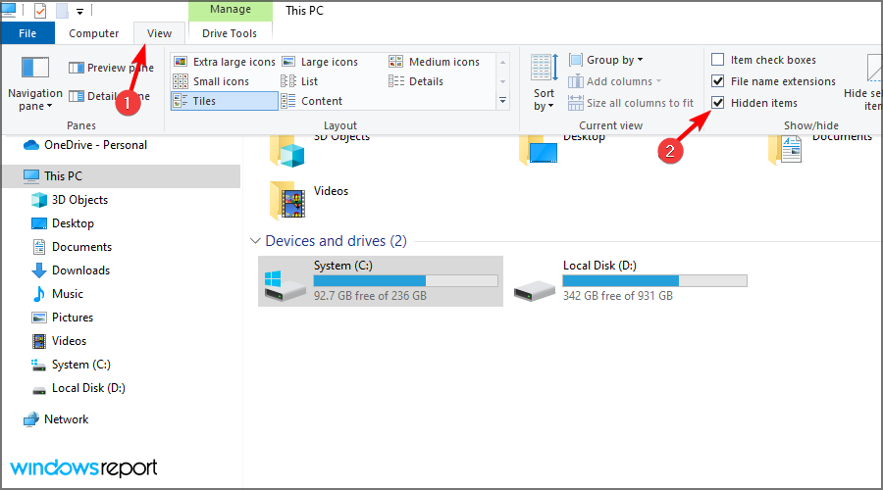The width and height of the screenshot is (883, 490).
Task: Select Small icons layout
Action: pos(211,81)
